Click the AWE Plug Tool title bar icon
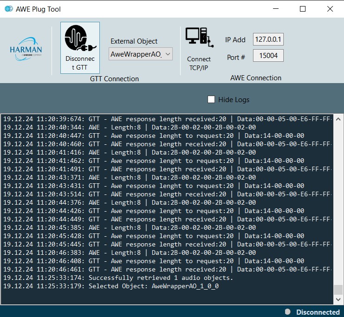 click(8, 9)
